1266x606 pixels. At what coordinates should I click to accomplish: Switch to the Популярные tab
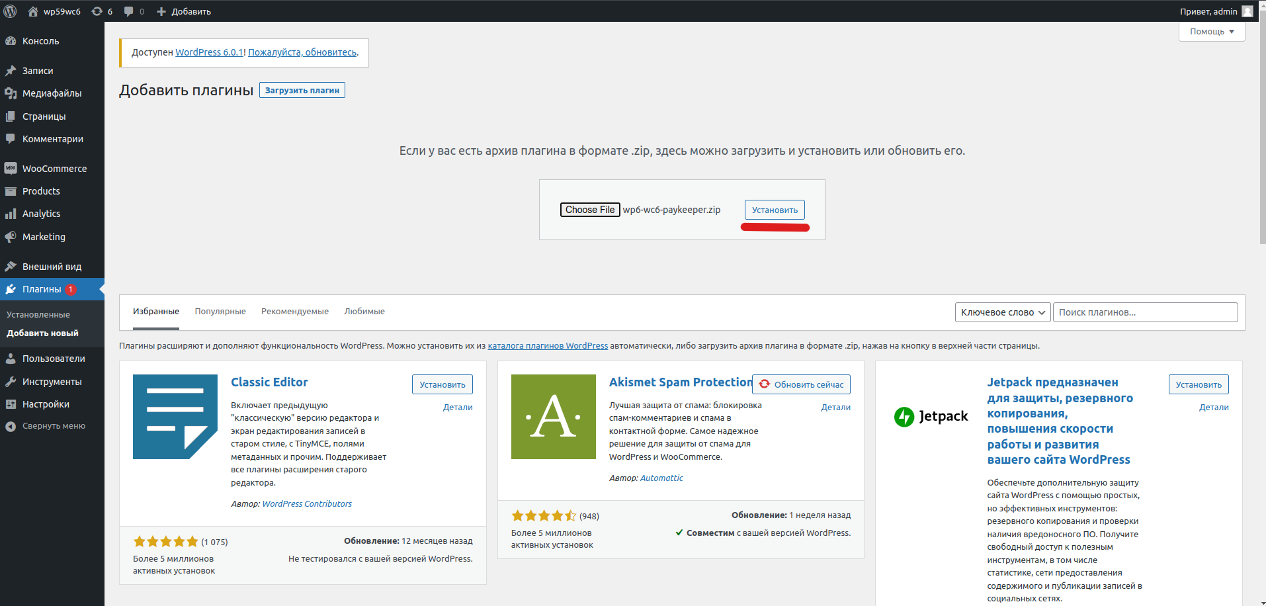coord(220,312)
